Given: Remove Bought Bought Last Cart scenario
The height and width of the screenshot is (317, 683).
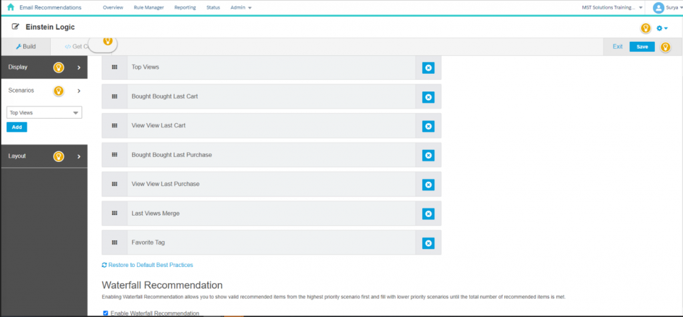Looking at the screenshot, I should click(x=428, y=97).
